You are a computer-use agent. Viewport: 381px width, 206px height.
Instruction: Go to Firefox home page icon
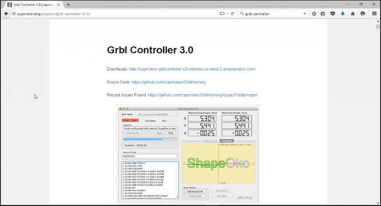pyautogui.click(x=353, y=14)
